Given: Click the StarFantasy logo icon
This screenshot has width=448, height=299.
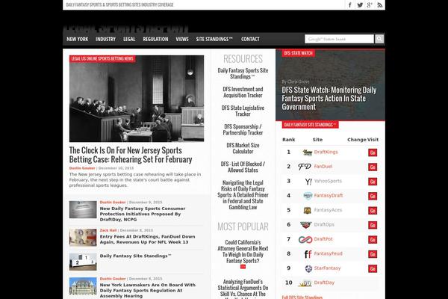Looking at the screenshot, I should click(x=308, y=268).
